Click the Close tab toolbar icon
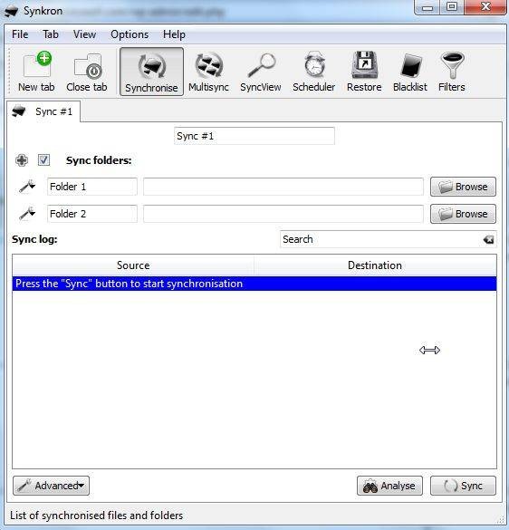 87,72
